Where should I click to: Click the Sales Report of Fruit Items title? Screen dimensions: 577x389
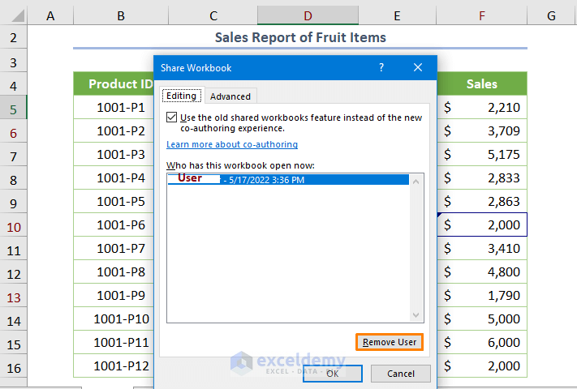(x=300, y=37)
